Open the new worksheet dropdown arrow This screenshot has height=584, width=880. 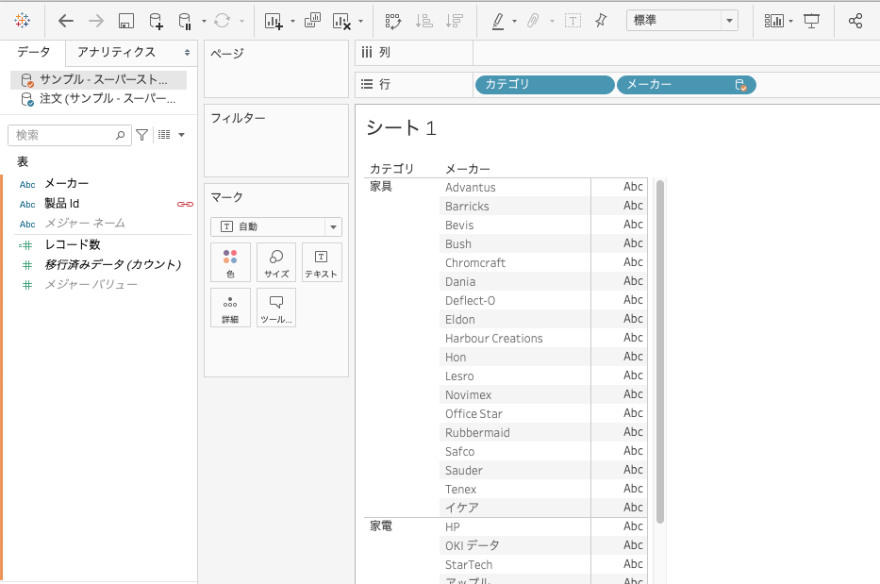click(293, 22)
